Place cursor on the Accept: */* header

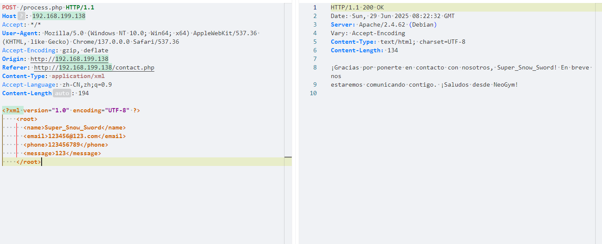[x=21, y=25]
